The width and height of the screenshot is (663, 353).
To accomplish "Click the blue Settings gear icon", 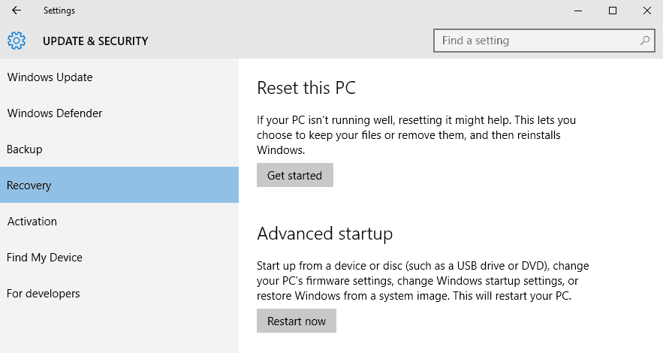I will tap(17, 41).
